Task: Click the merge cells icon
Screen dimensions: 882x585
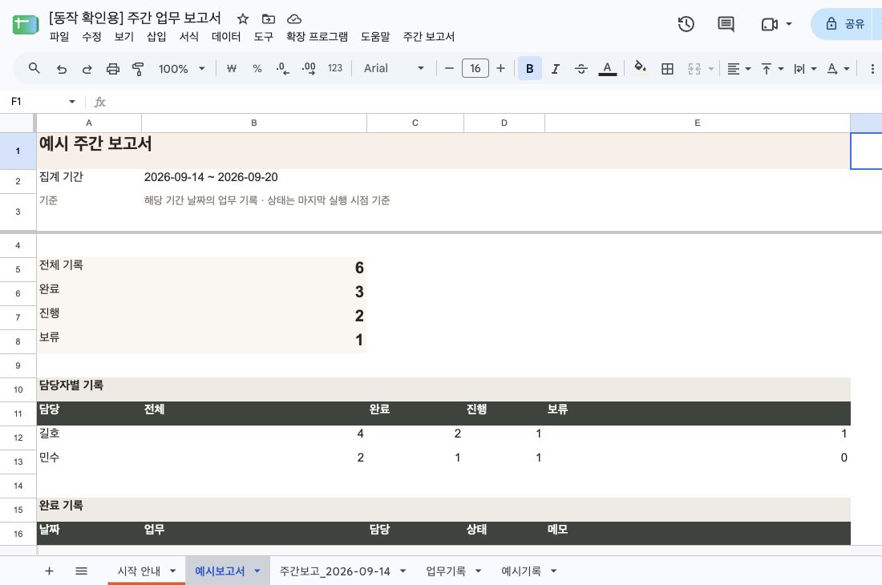Action: tap(694, 69)
